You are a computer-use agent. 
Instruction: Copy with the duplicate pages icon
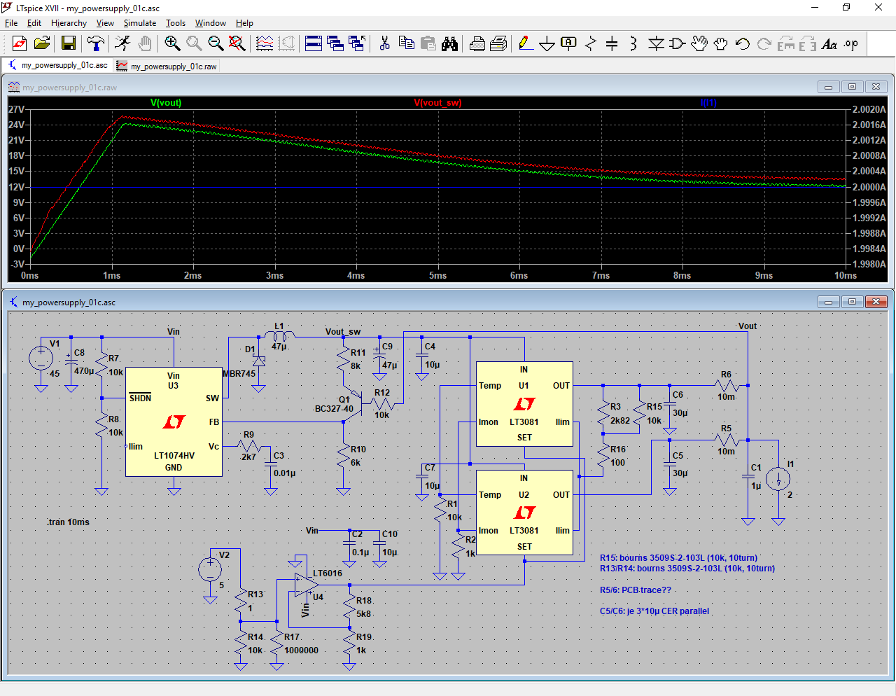coord(406,43)
